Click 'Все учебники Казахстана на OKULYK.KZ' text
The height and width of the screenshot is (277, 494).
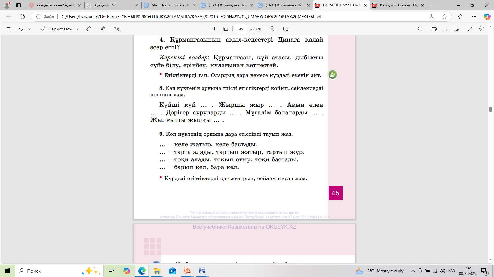[244, 227]
